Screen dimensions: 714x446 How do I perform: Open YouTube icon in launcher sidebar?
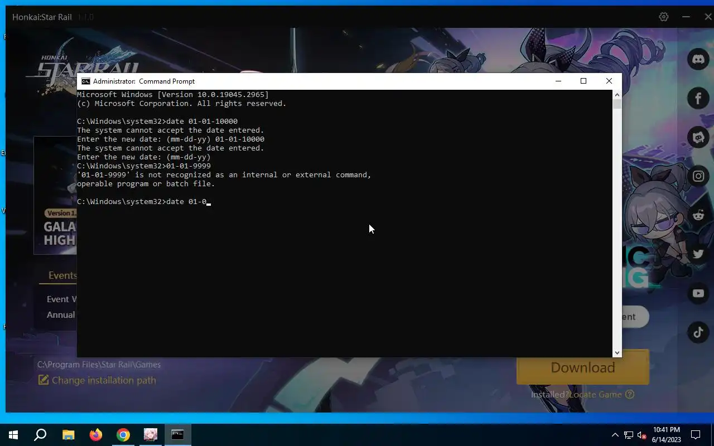[x=698, y=293]
